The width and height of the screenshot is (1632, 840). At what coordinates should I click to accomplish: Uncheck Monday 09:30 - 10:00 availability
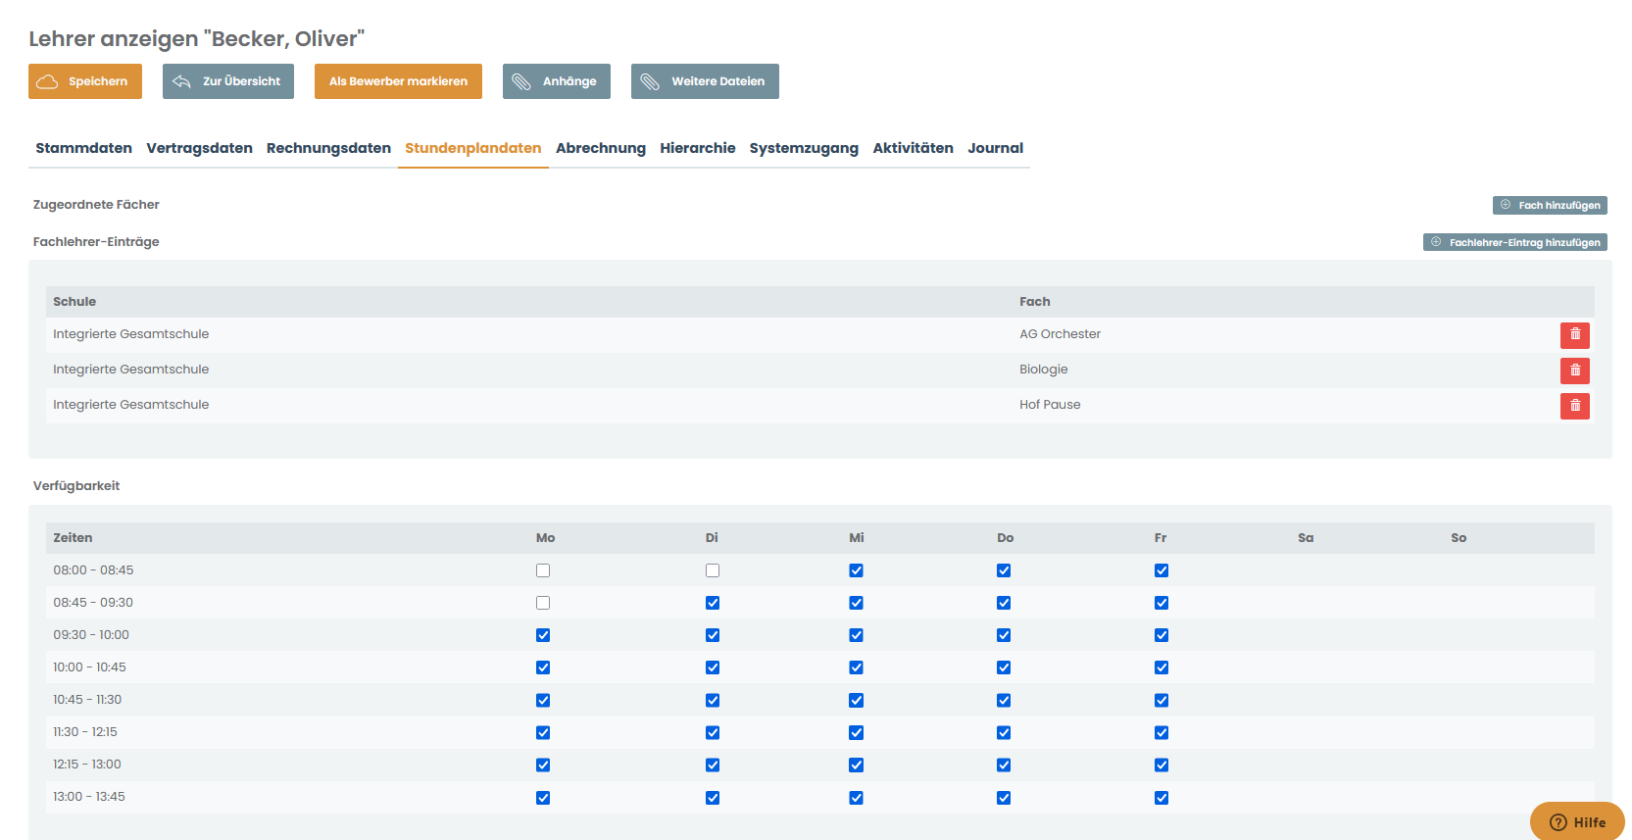543,635
